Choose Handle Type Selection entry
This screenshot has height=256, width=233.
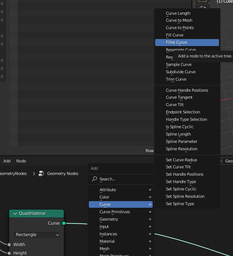[x=187, y=119]
